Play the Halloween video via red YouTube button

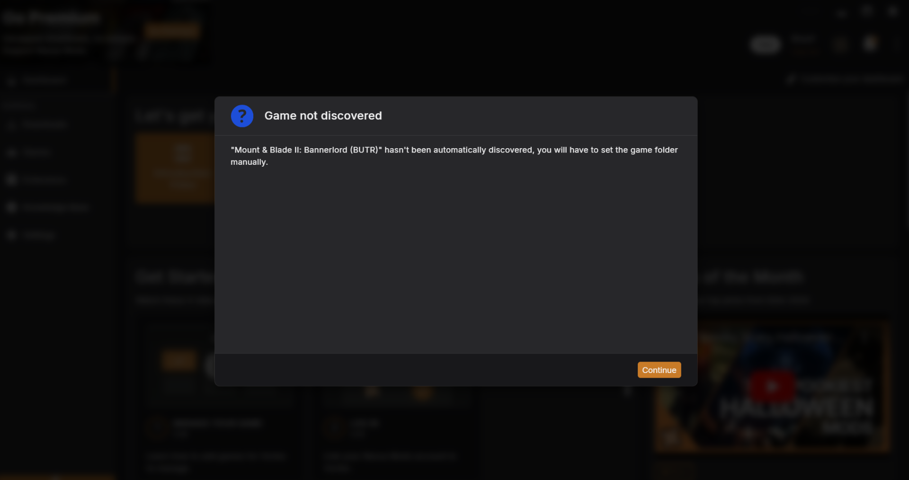772,386
